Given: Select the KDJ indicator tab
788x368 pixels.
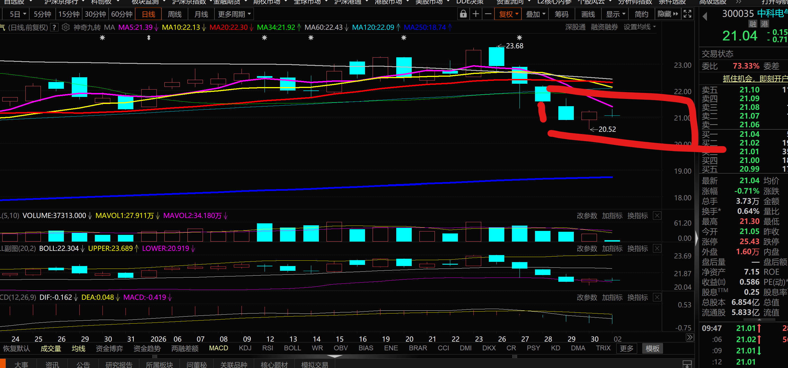Looking at the screenshot, I should pyautogui.click(x=245, y=348).
